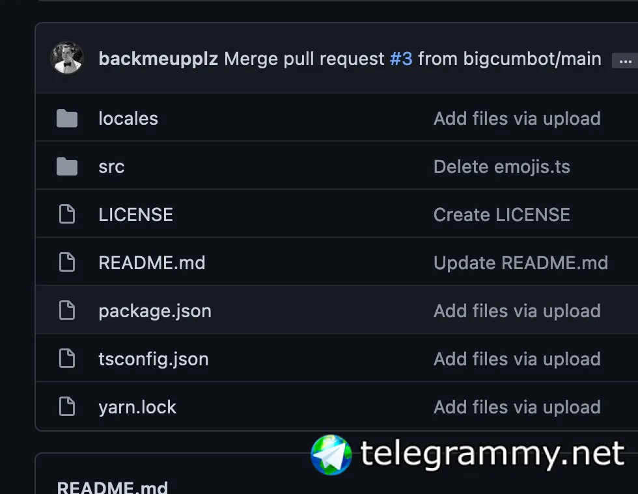
Task: Open the tsconfig.json file link
Action: pos(154,359)
